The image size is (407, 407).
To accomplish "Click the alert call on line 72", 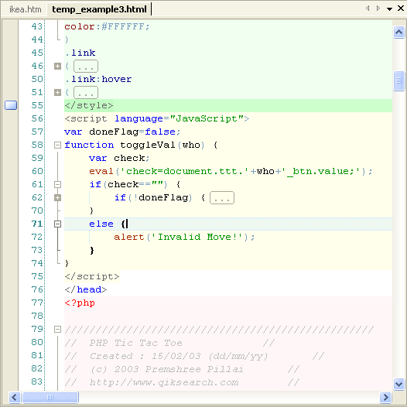I will (129, 238).
